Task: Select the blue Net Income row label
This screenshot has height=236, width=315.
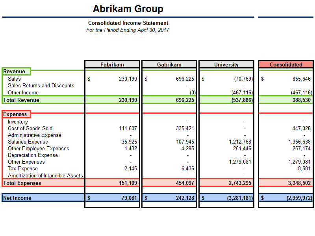Action: coord(17,198)
